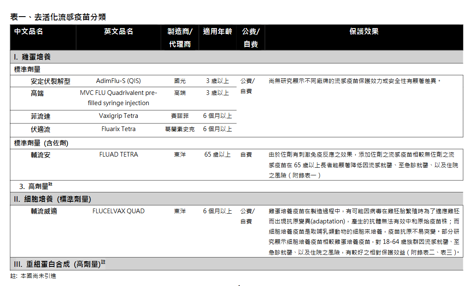Click the subsection label 標準劑量 (含佐劑)
The height and width of the screenshot is (286, 474).
[41, 143]
